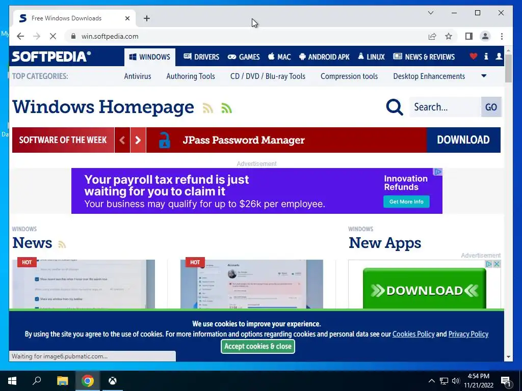The height and width of the screenshot is (391, 522).
Task: Open the Cookies Policy link
Action: click(x=413, y=334)
